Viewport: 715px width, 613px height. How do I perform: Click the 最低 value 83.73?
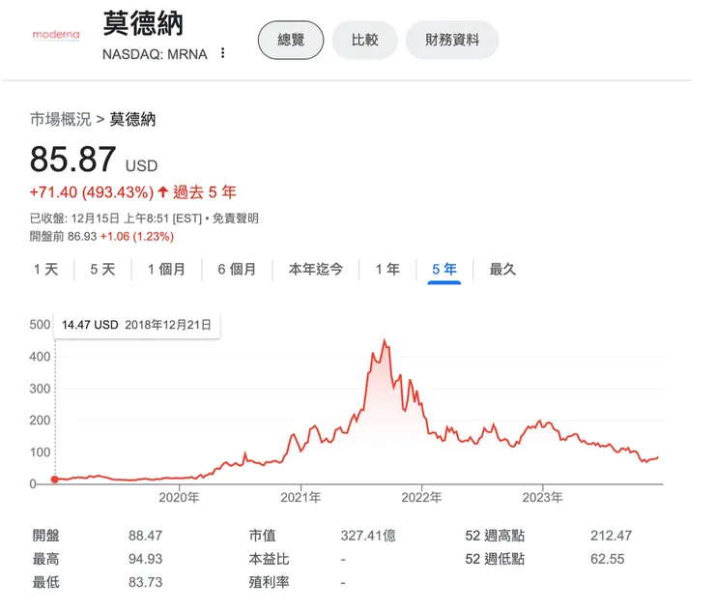(x=146, y=582)
